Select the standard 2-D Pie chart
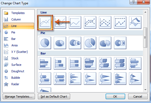The width and height of the screenshot is (151, 103). pos(45,43)
